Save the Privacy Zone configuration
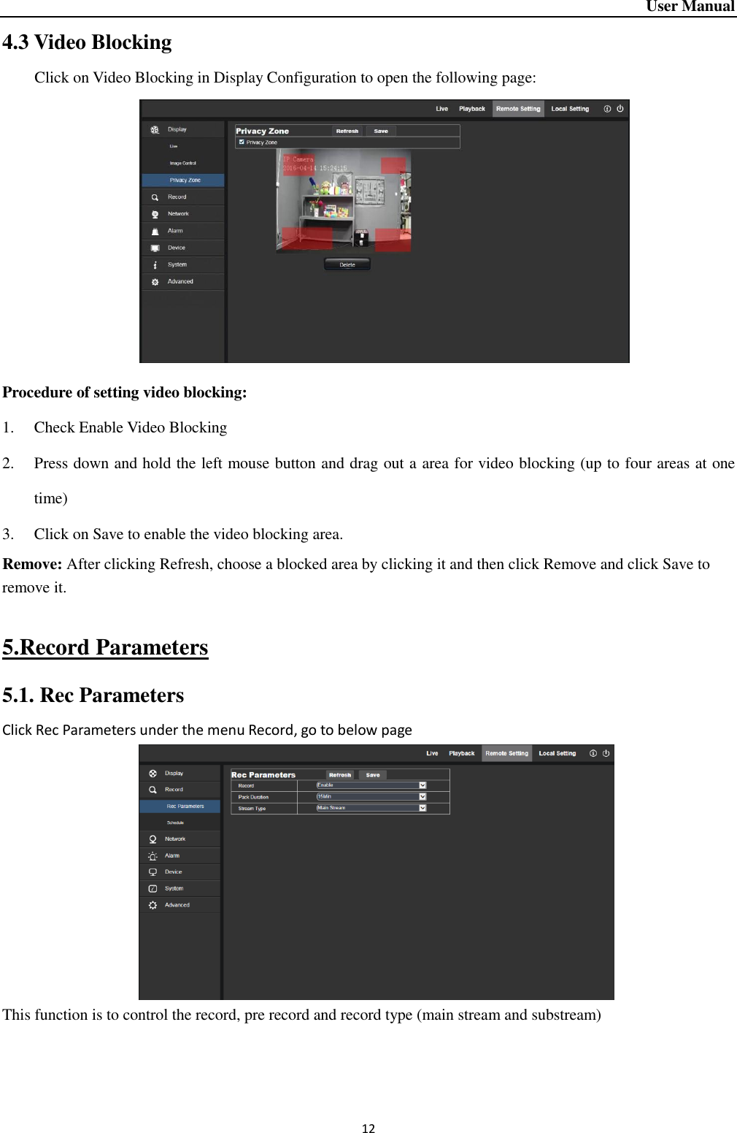The height and width of the screenshot is (1133, 737). click(x=381, y=131)
